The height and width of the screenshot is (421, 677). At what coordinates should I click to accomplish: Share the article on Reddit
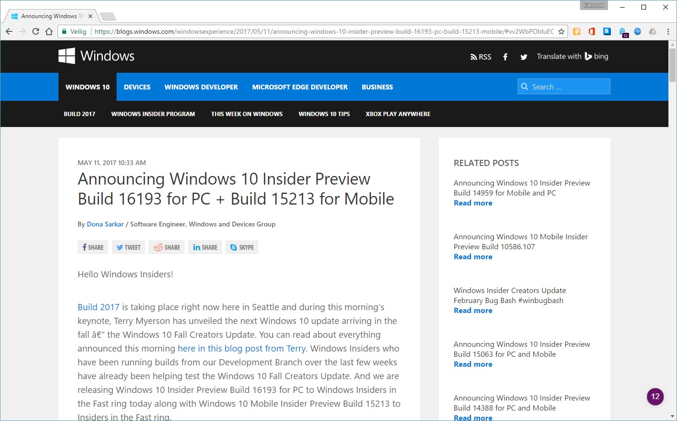coord(167,247)
